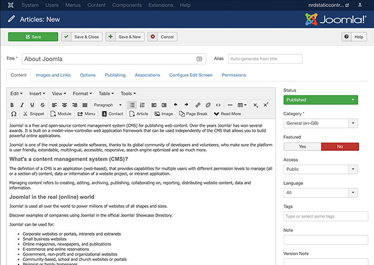Remove link from selection
Viewport: 374px width, 265px height.
[x=208, y=105]
